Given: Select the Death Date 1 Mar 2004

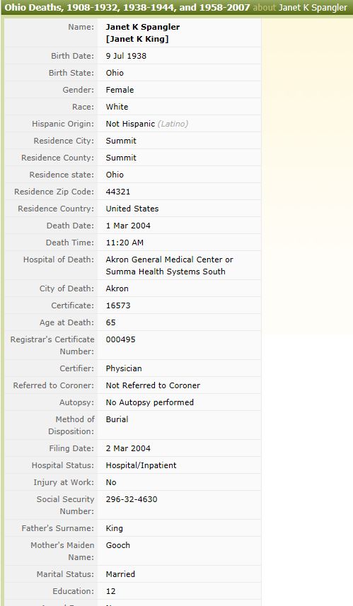Looking at the screenshot, I should coord(128,226).
